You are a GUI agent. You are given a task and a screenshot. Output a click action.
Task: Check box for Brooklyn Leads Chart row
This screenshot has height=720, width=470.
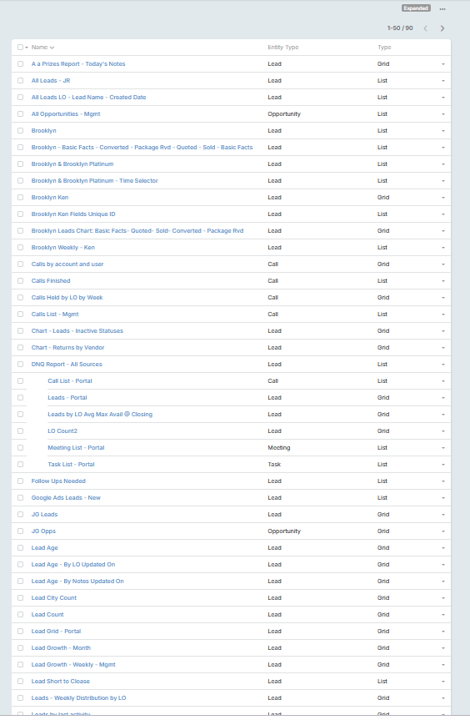[x=20, y=230]
